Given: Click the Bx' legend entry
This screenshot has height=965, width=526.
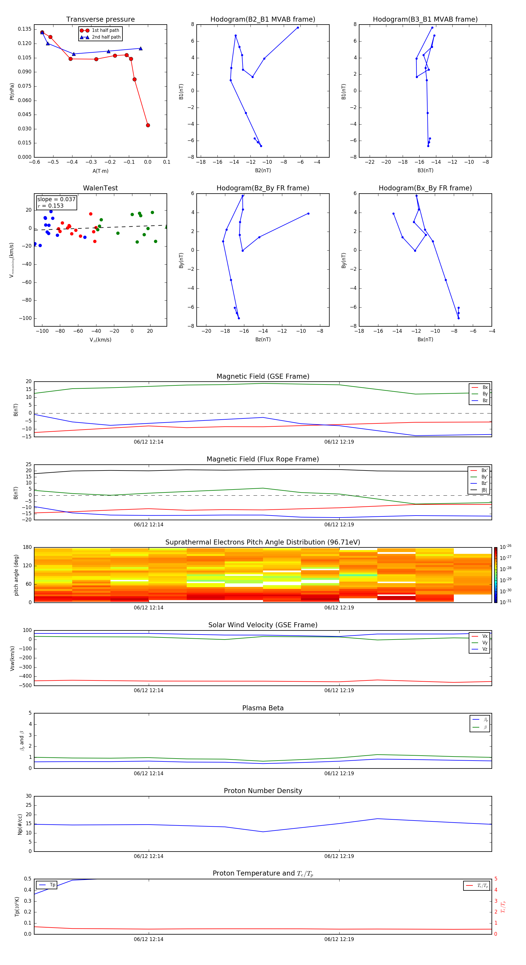Looking at the screenshot, I should coord(479,471).
